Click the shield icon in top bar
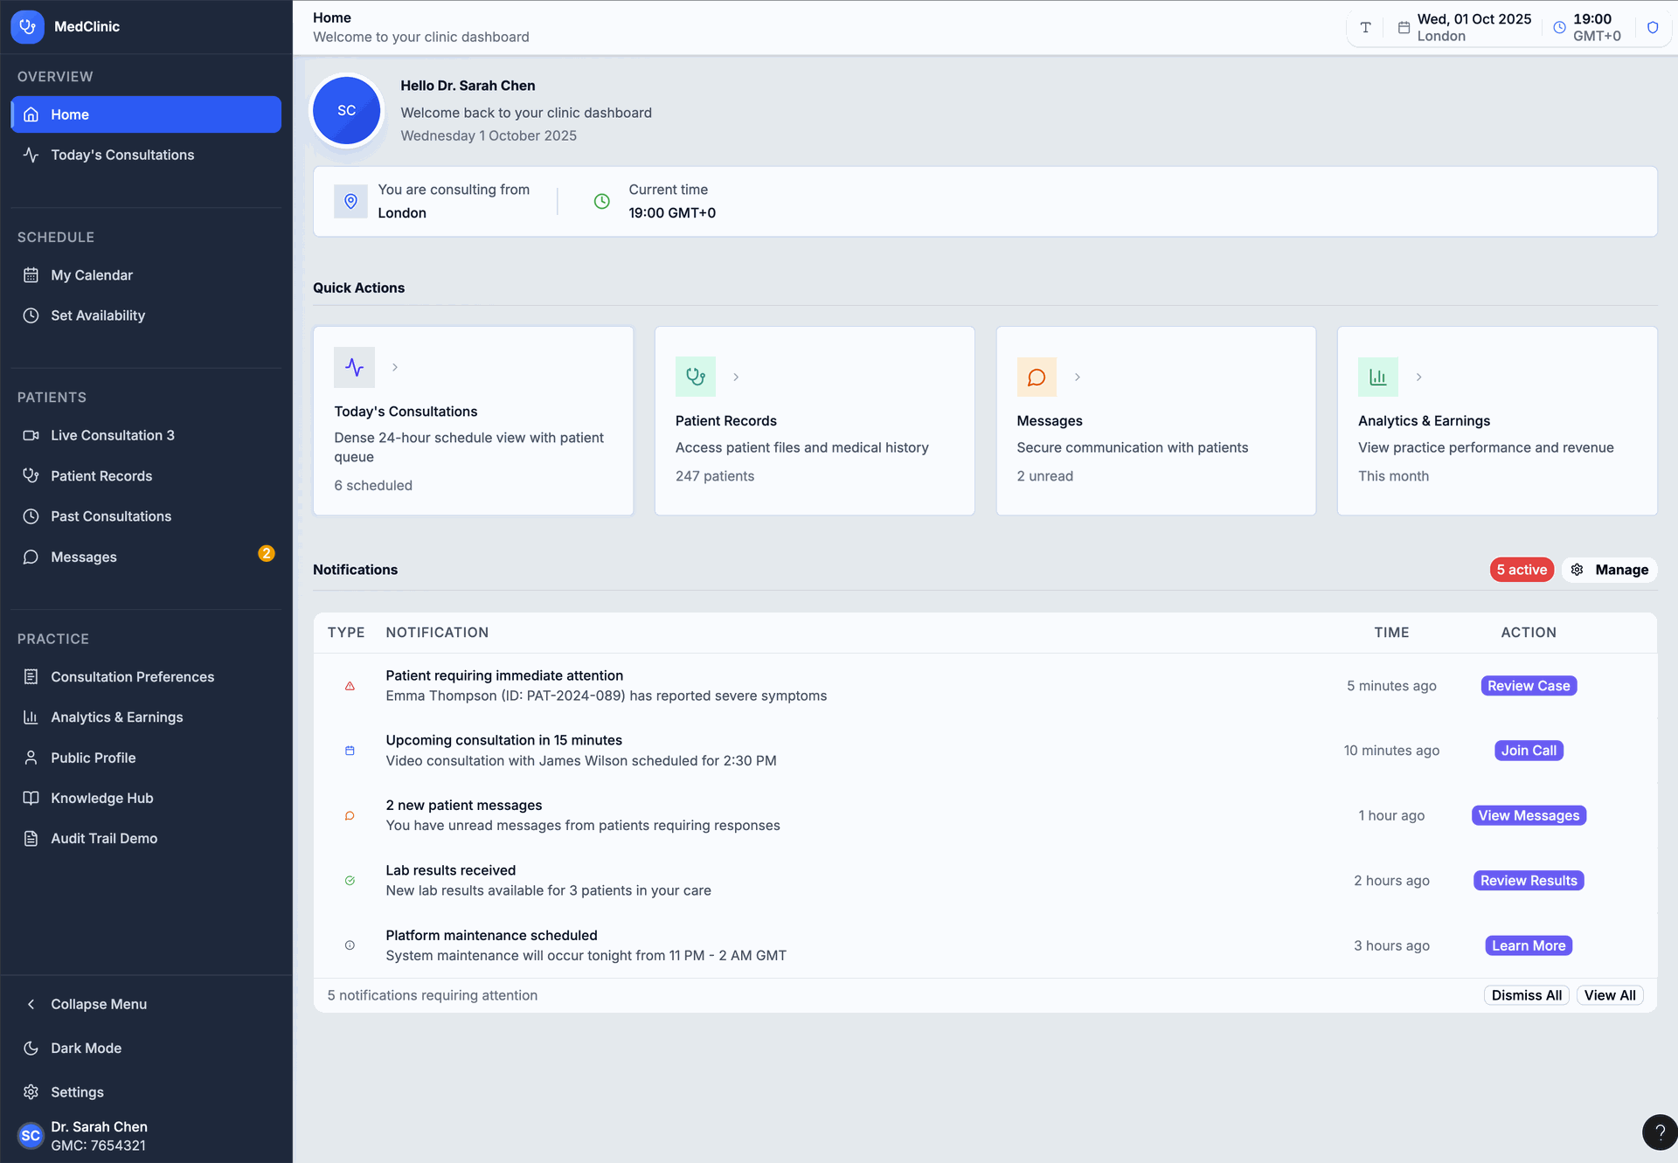Viewport: 1678px width, 1163px height. [1653, 27]
